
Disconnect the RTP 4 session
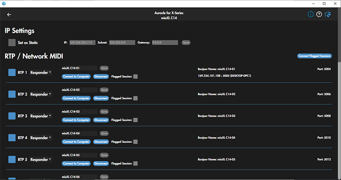pos(101,142)
